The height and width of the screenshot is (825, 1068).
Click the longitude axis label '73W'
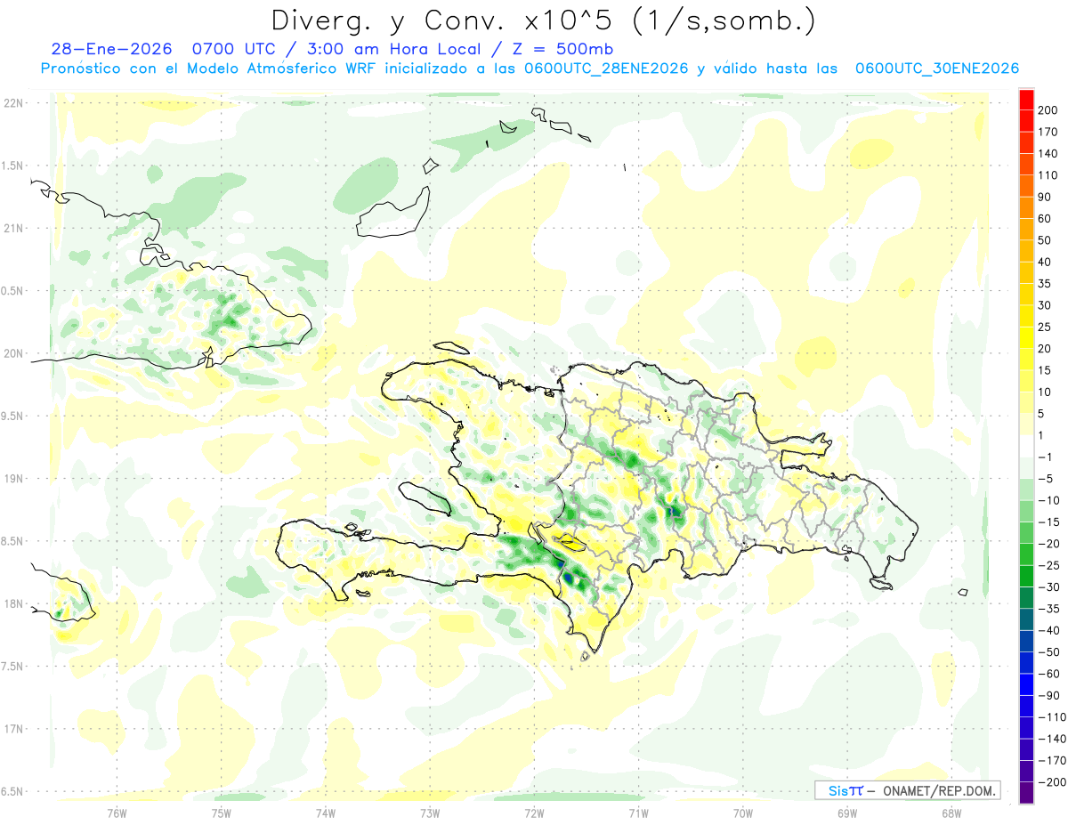click(x=430, y=812)
